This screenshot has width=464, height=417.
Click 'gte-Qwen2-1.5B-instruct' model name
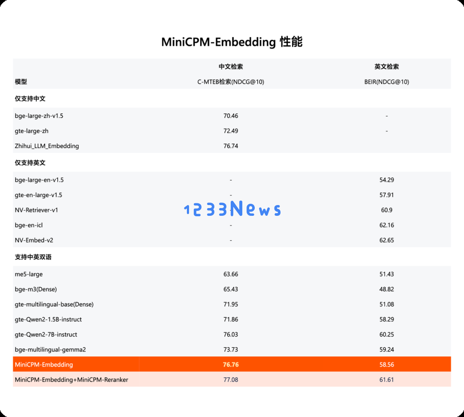[x=48, y=319]
